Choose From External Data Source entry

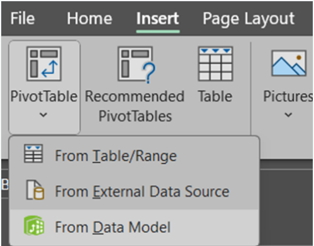tap(134, 191)
